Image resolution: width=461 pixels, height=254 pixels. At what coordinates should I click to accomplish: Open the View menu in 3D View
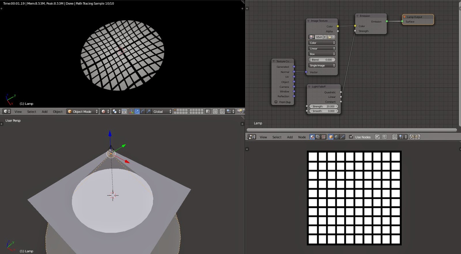click(18, 112)
